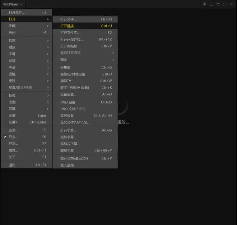This screenshot has width=237, height=225.
Task: Click the fullscreen icon in title bar
Action: pos(224,4)
